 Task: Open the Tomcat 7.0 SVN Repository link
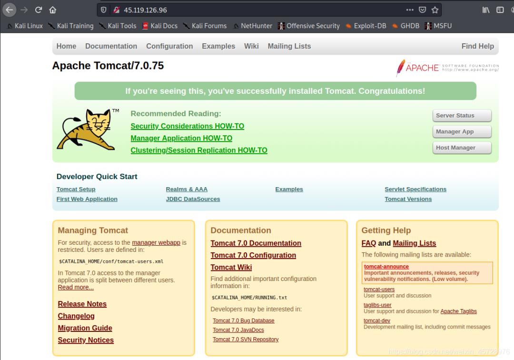246,340
